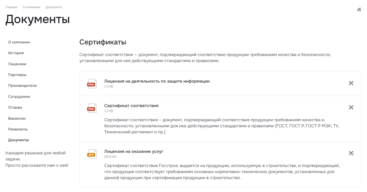Open the Вакансии side menu item

tap(17, 118)
